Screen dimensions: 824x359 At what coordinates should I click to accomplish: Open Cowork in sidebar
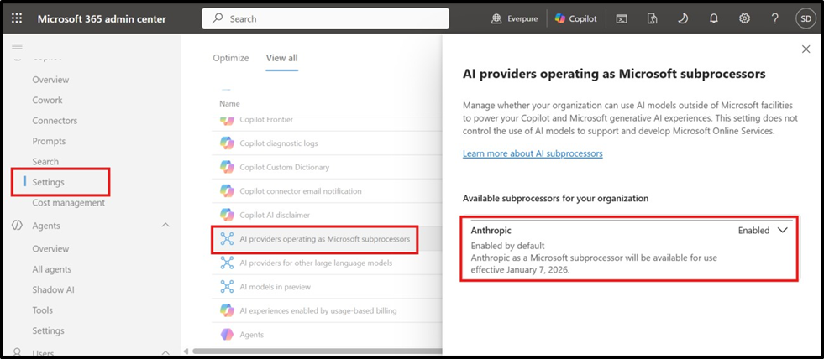pyautogui.click(x=47, y=101)
